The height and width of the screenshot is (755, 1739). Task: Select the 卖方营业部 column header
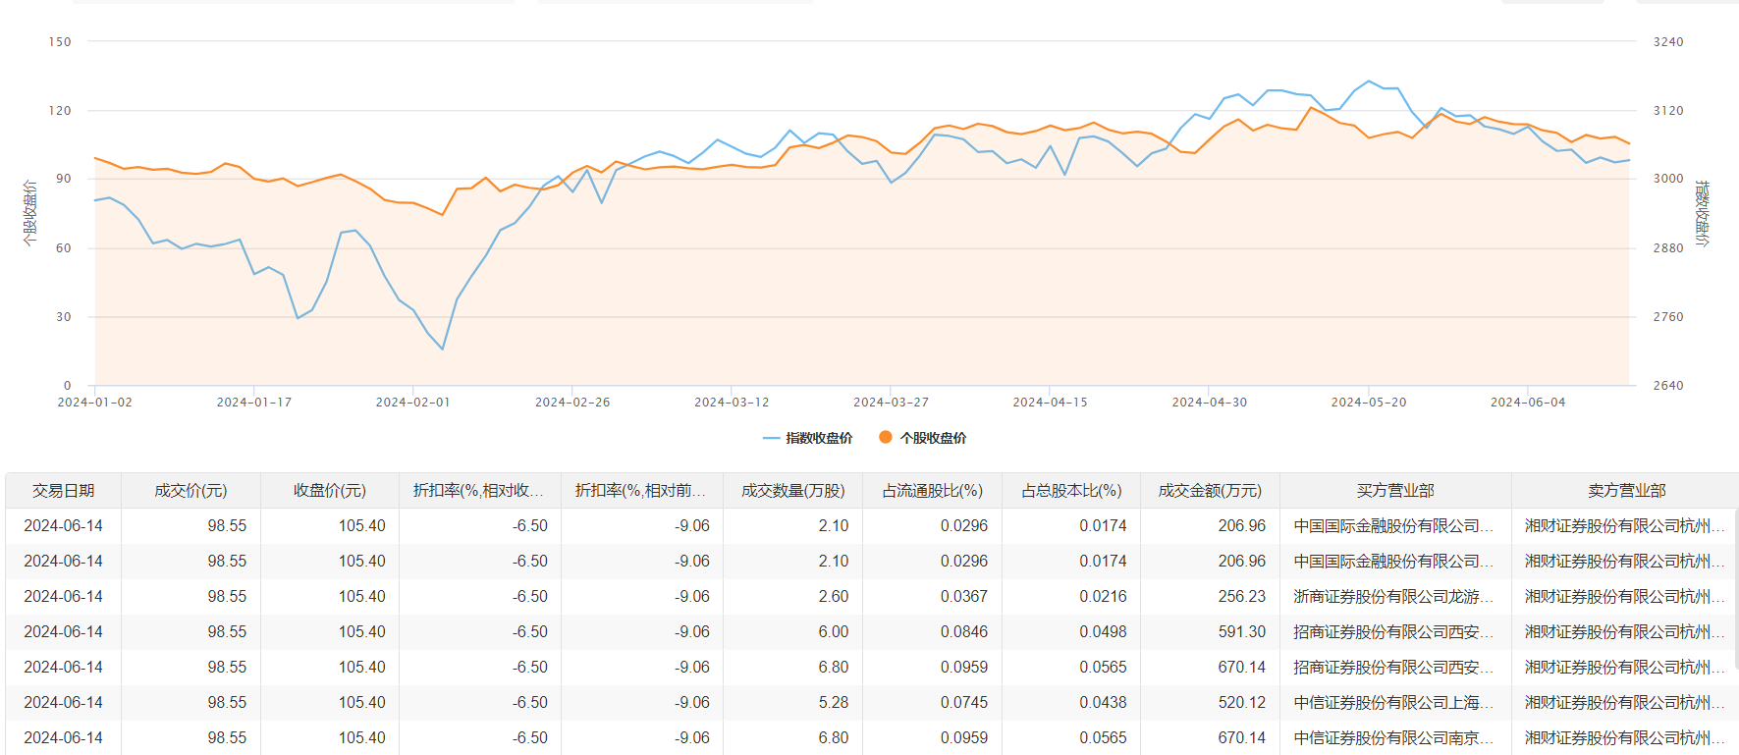(x=1626, y=490)
